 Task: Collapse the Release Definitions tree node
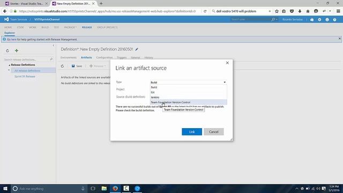pyautogui.click(x=10, y=65)
